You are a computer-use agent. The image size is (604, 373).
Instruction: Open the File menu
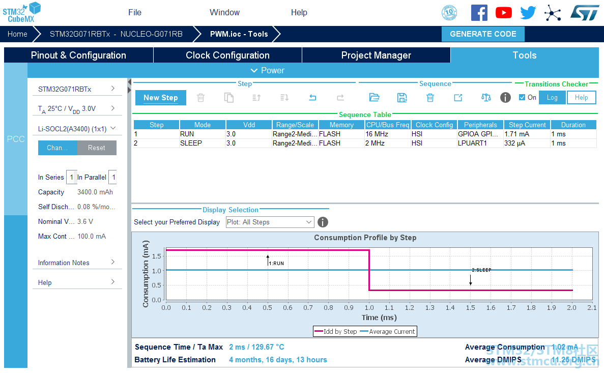(x=135, y=12)
